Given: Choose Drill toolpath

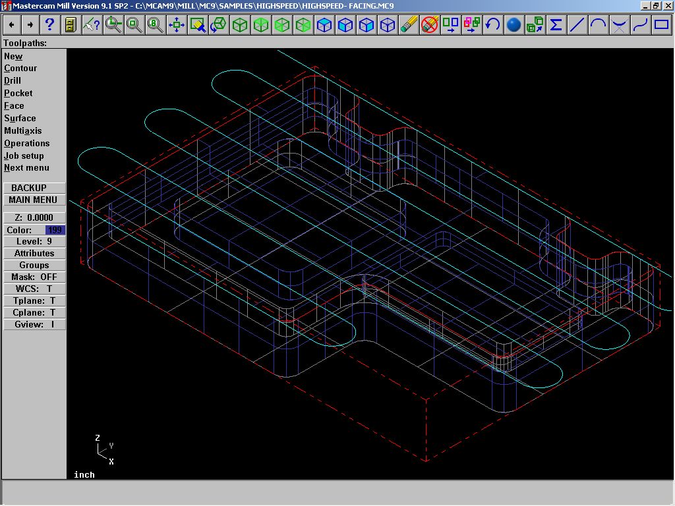Looking at the screenshot, I should pyautogui.click(x=13, y=81).
